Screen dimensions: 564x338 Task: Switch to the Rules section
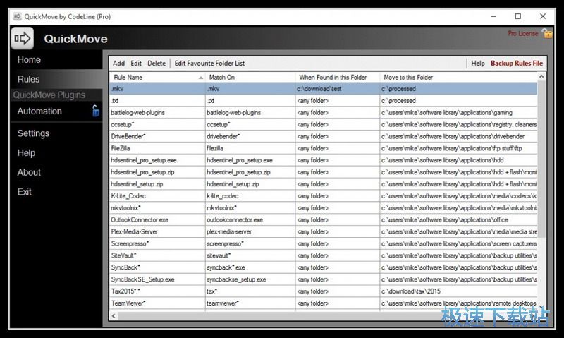point(29,79)
